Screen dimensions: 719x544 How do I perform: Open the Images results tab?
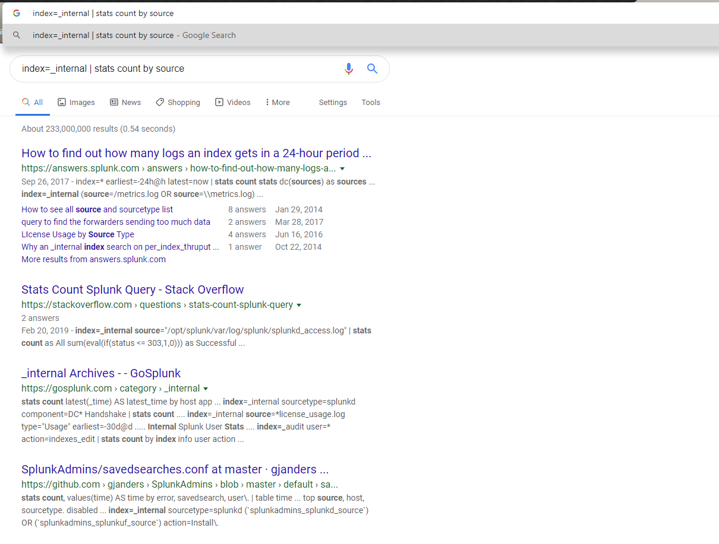pos(76,103)
